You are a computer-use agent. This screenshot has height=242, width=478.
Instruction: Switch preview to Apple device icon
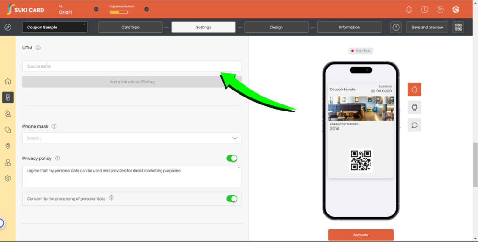[x=414, y=89]
